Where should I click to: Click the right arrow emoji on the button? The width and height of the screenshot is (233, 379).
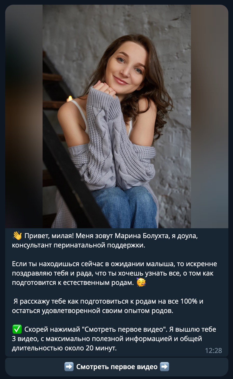click(x=165, y=367)
